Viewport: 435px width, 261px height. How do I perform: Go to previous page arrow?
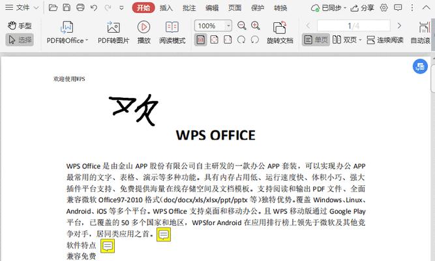click(x=308, y=26)
